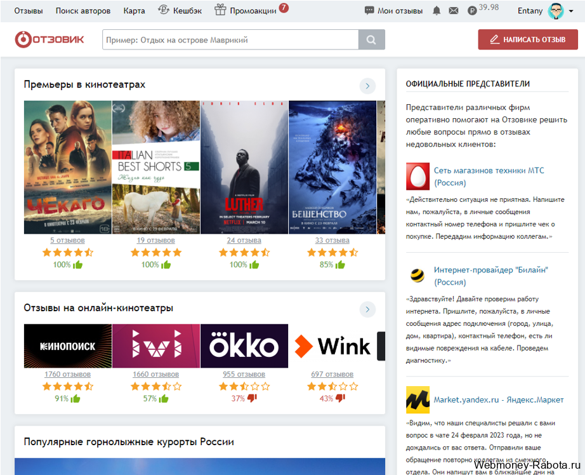Viewport: 585px width, 475px height.
Task: Click the ruble balance coin icon
Action: pyautogui.click(x=472, y=11)
